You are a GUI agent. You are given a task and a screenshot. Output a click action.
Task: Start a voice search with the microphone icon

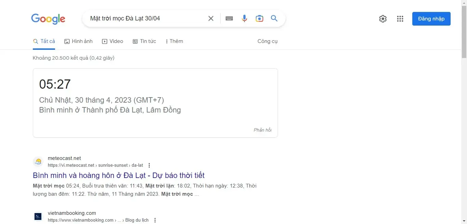[244, 18]
